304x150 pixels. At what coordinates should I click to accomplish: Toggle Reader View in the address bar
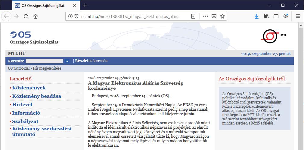pyautogui.click(x=193, y=16)
